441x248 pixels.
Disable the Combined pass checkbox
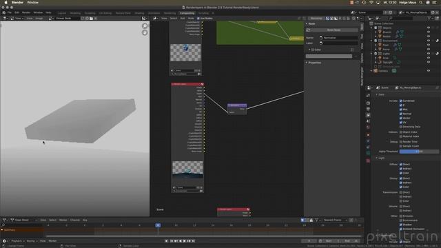coord(401,101)
